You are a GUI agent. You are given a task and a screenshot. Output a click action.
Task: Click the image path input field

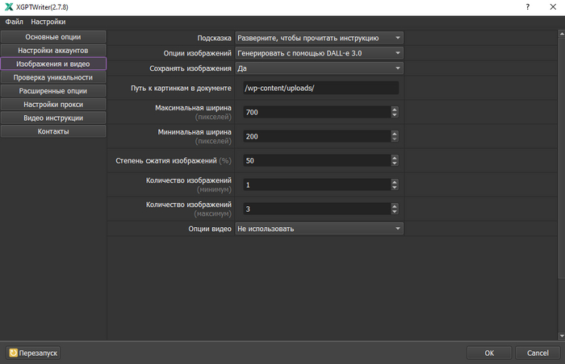coord(319,88)
